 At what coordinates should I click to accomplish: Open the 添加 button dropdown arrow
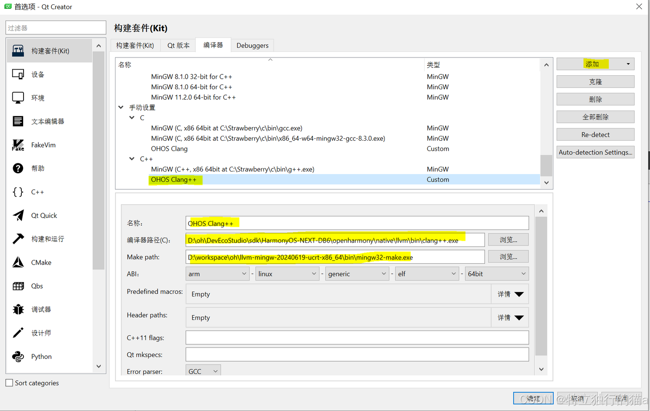coord(628,64)
